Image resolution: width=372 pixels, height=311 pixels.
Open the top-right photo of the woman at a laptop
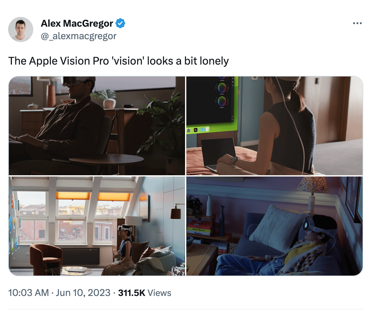point(274,126)
